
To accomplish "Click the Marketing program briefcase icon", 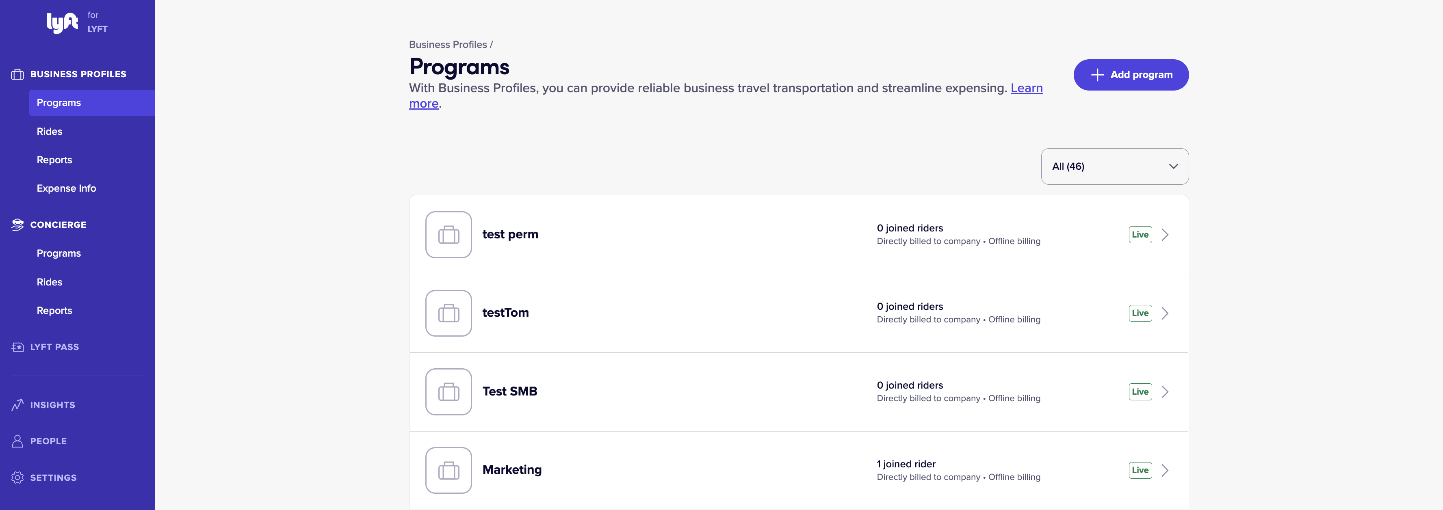I will (x=448, y=470).
